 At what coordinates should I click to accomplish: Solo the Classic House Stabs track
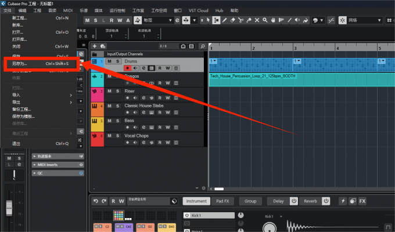[117, 106]
